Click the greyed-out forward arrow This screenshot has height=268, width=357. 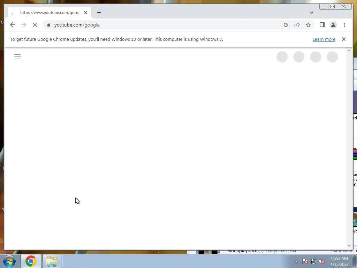(x=24, y=25)
